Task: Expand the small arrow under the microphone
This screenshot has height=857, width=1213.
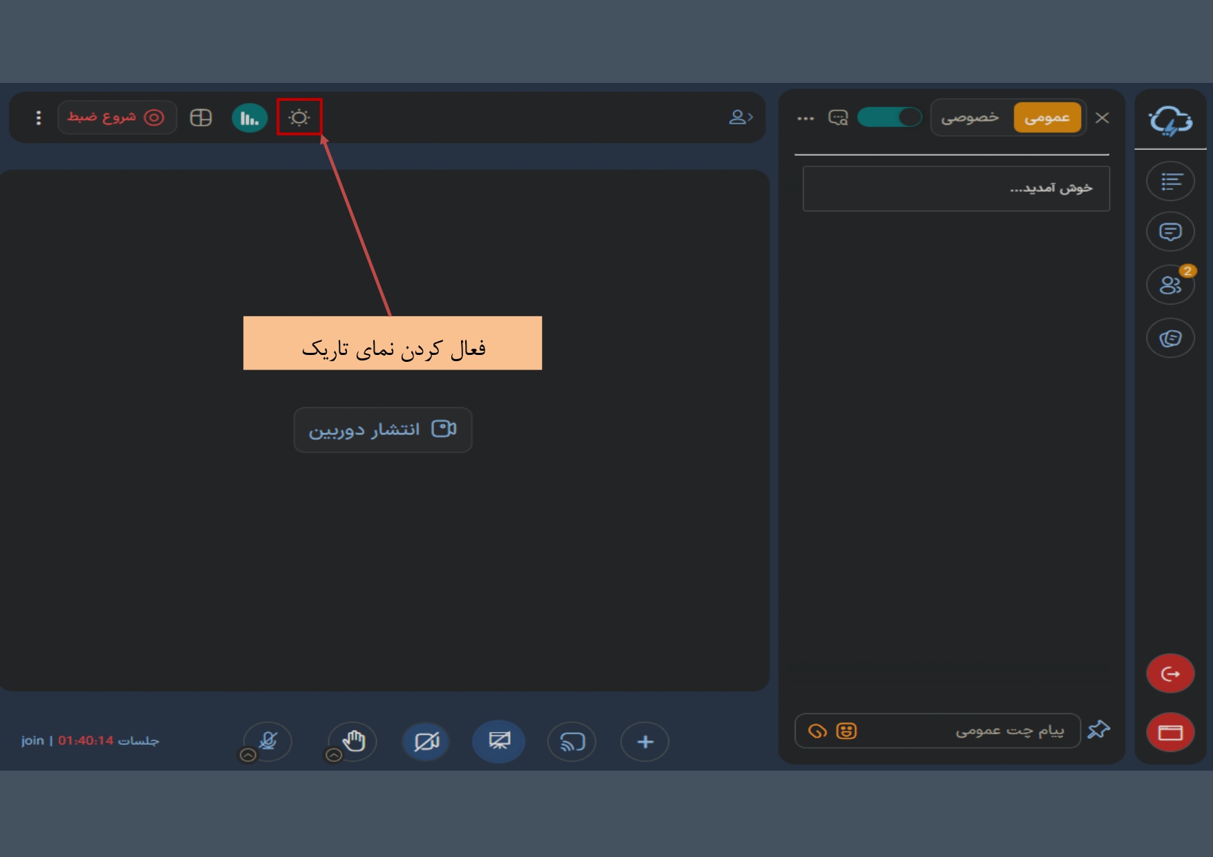Action: (247, 755)
